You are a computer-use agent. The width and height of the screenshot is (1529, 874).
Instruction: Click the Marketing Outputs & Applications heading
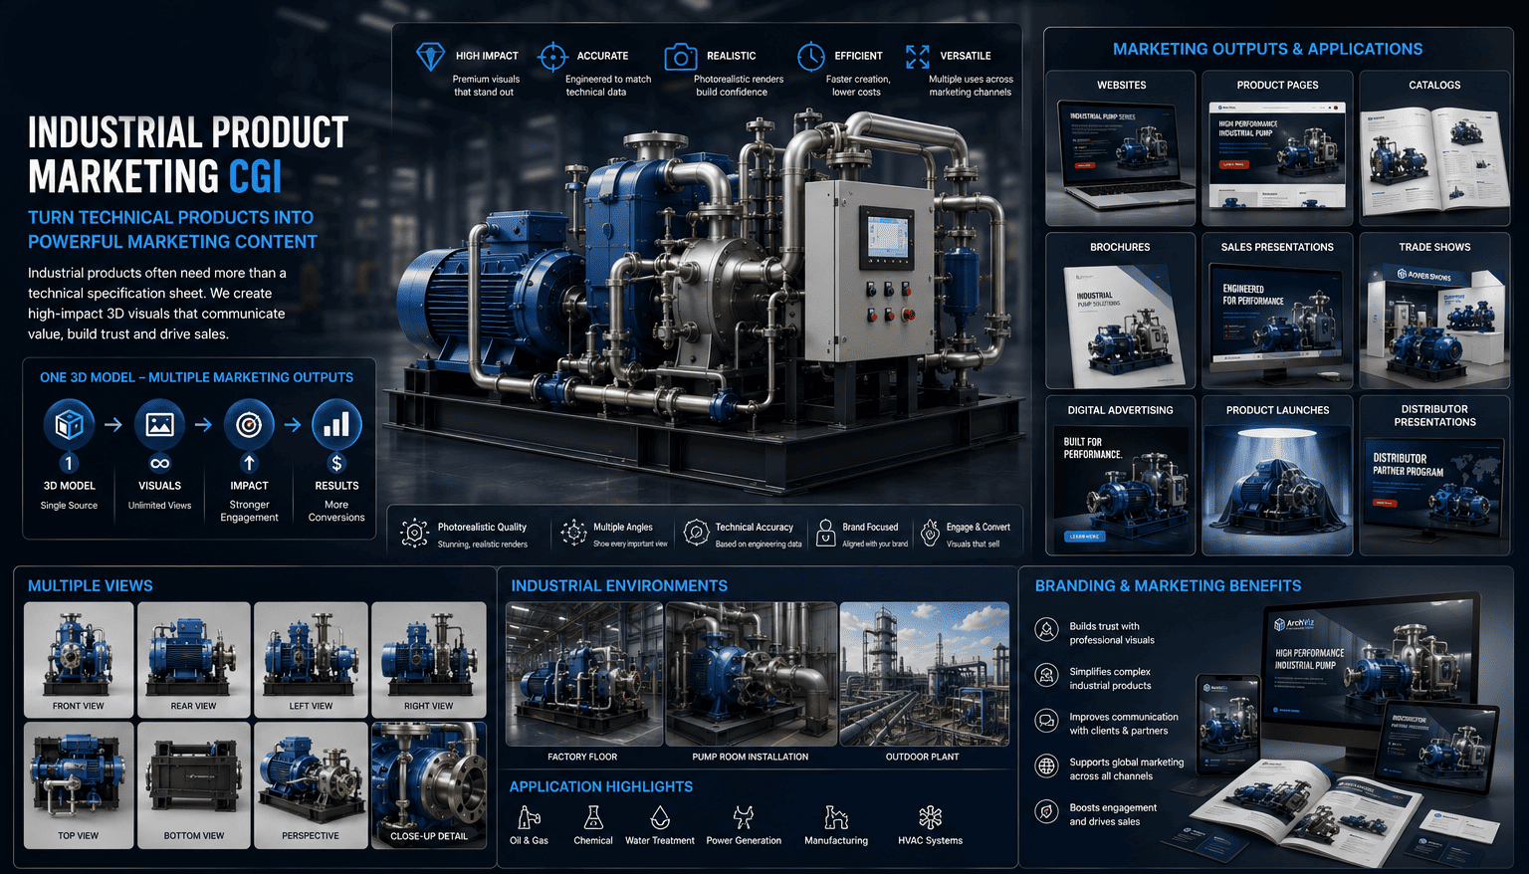tap(1267, 49)
